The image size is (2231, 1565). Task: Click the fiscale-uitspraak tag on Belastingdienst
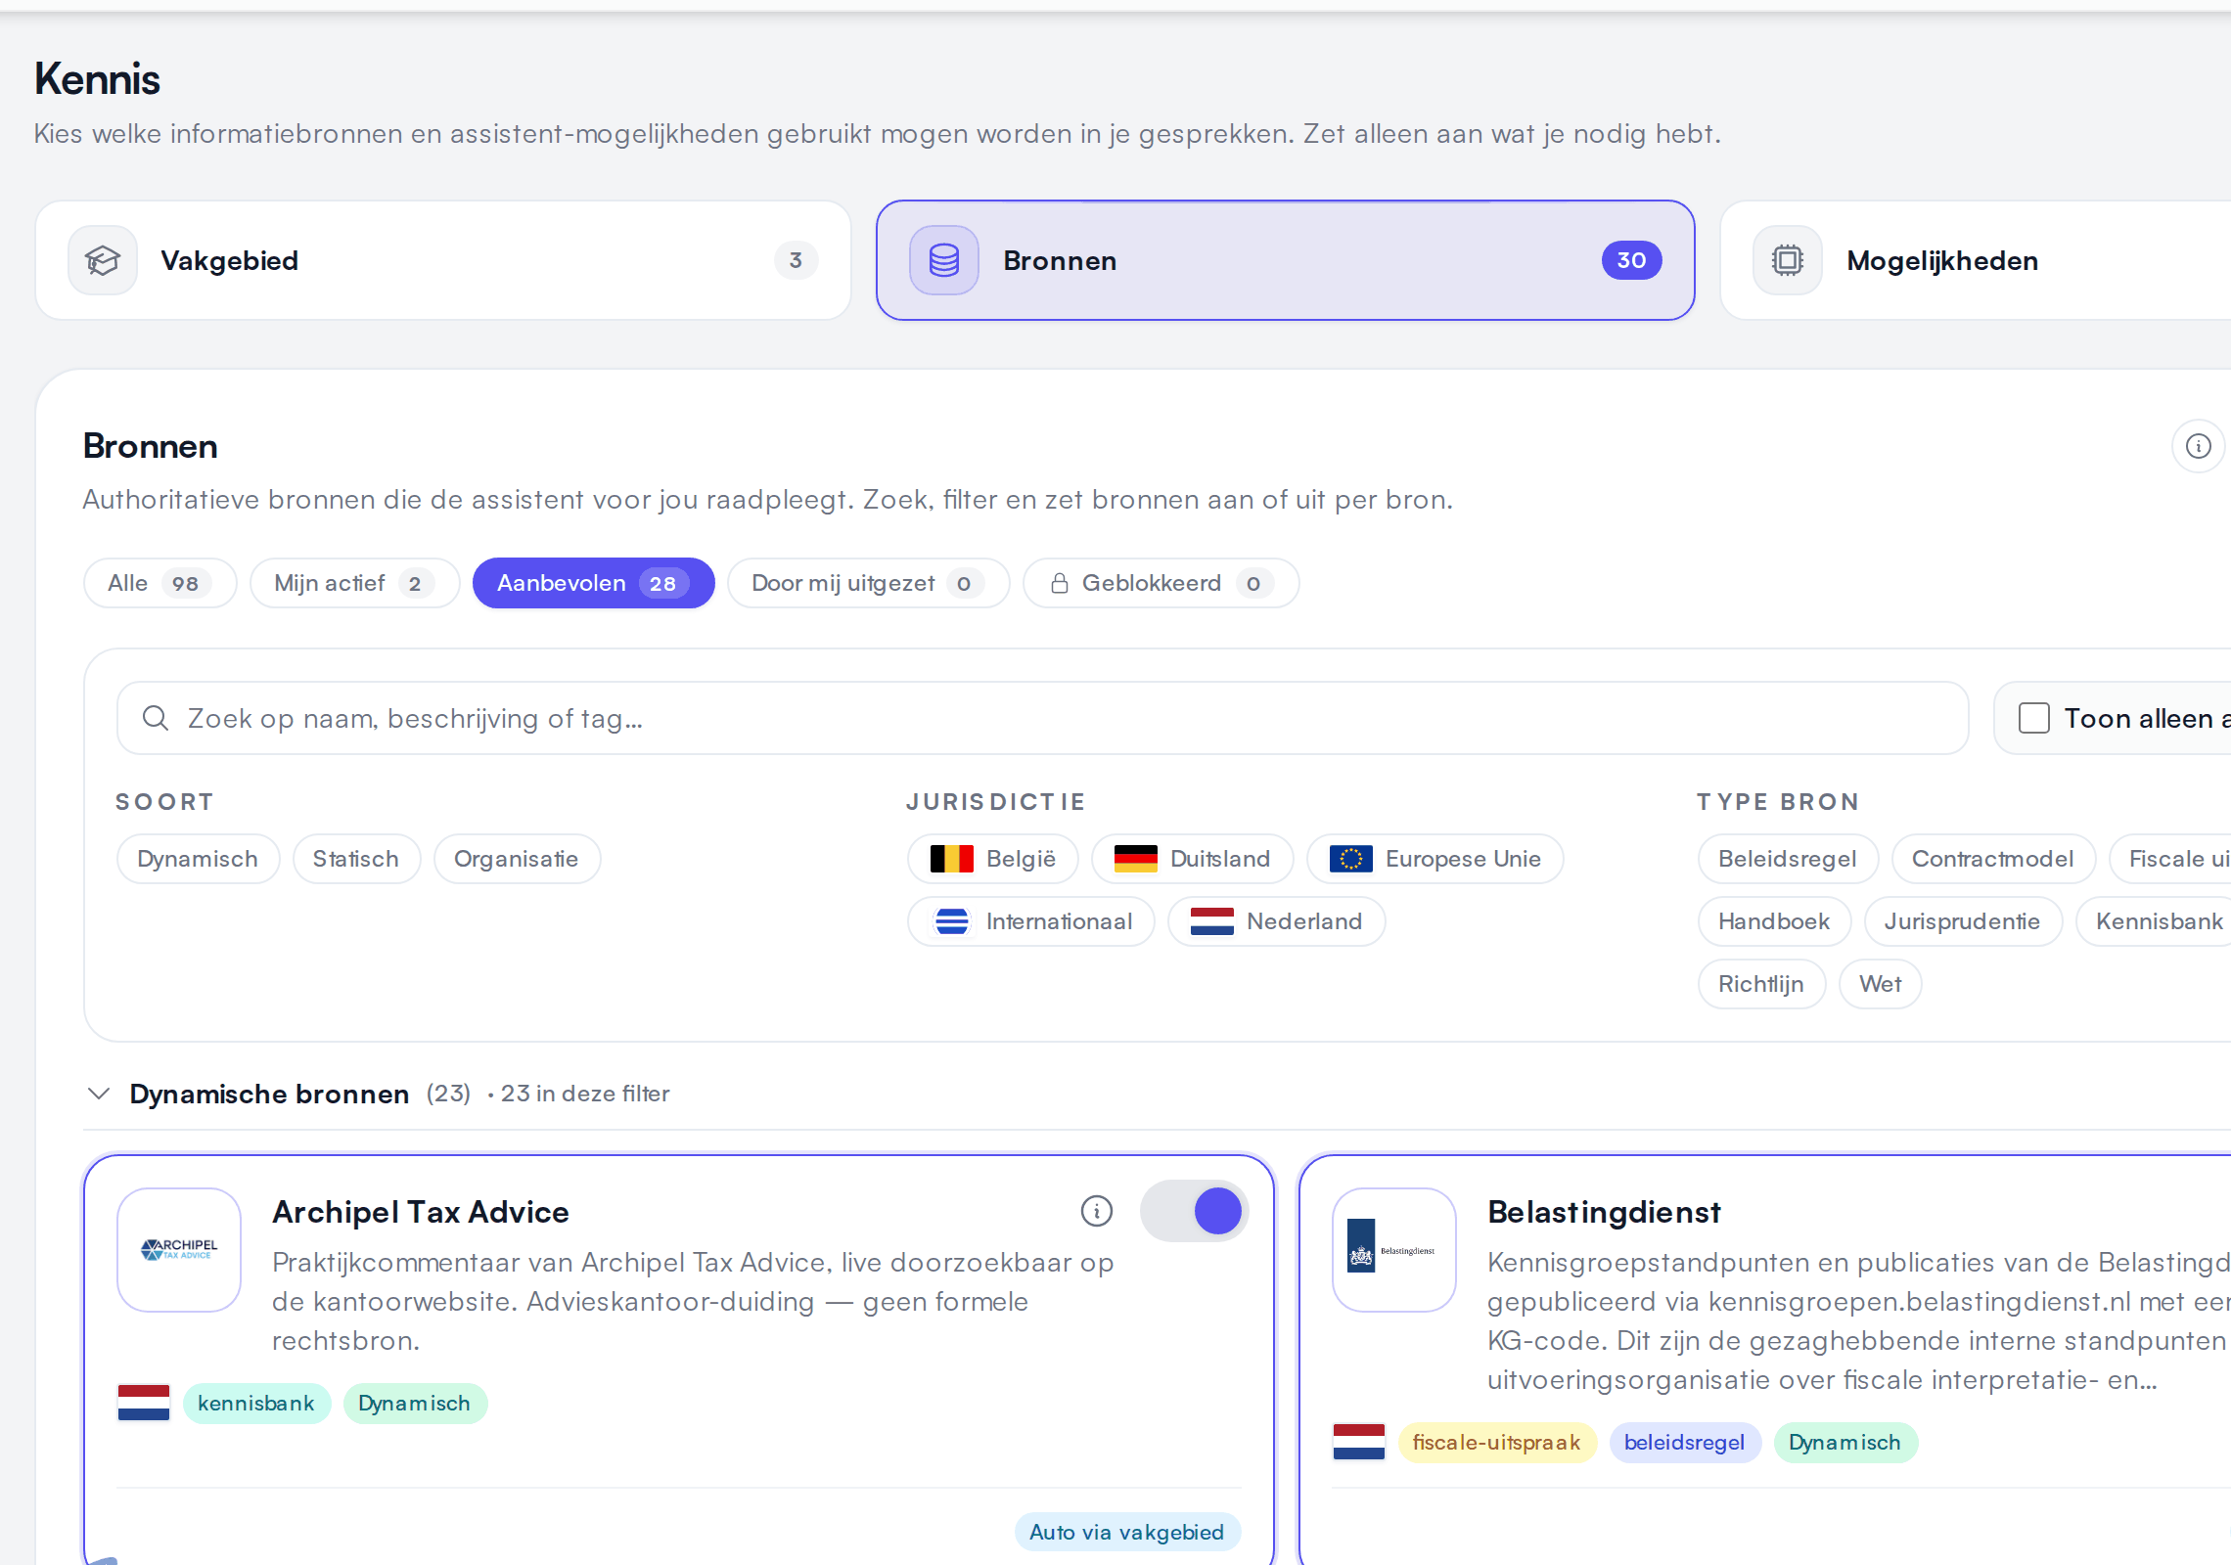point(1497,1443)
